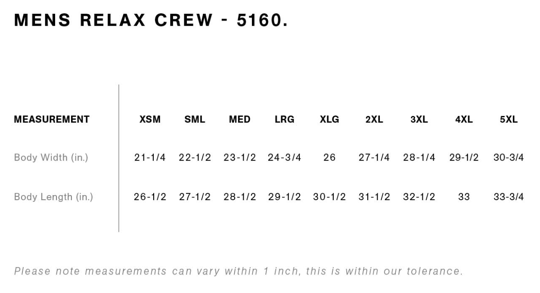
Task: Click the 5XL body width value 30-3/4
Action: point(509,158)
